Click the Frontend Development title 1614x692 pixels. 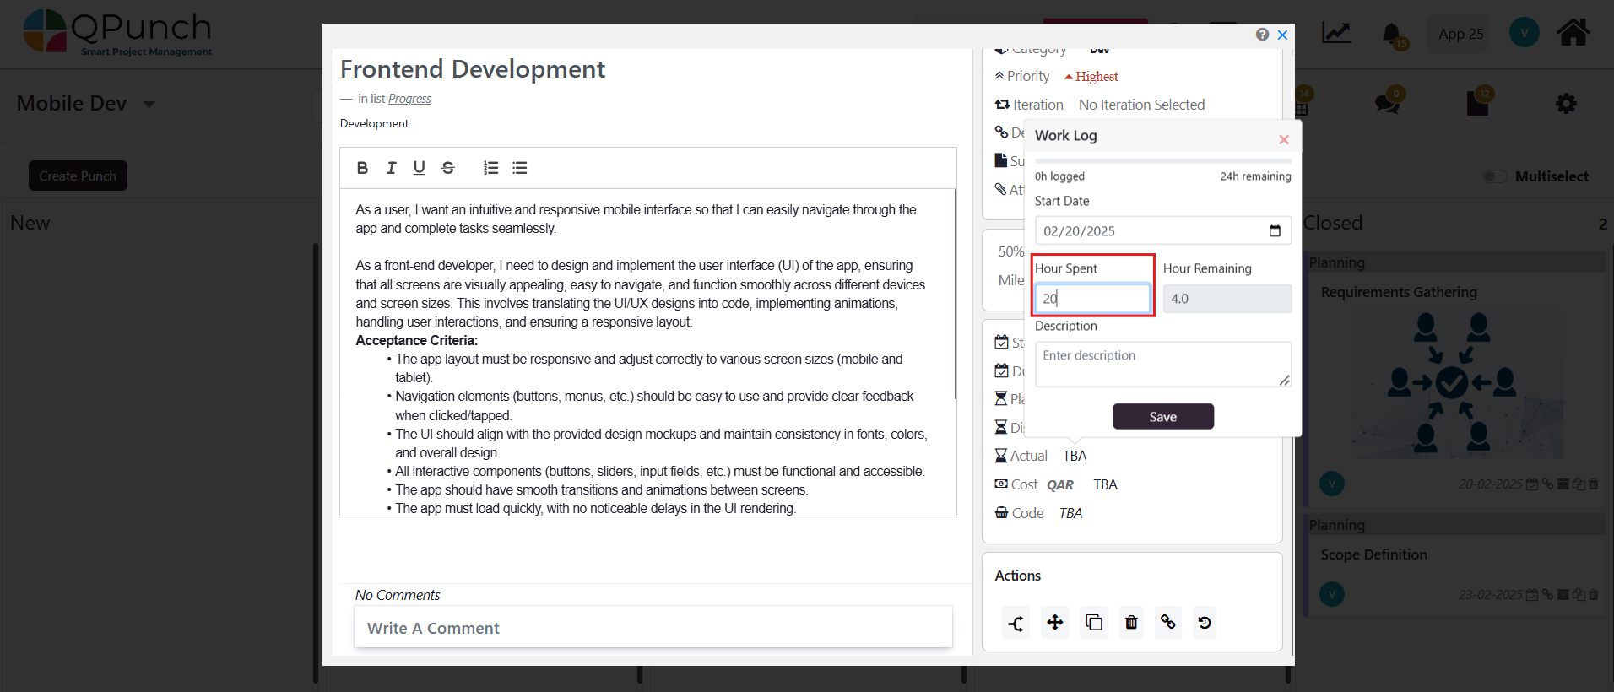pos(473,69)
